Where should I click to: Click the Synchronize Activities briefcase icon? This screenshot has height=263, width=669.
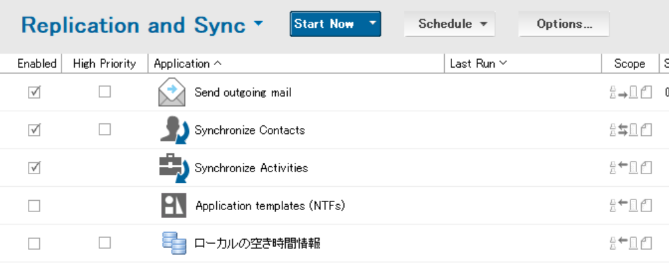pos(174,168)
